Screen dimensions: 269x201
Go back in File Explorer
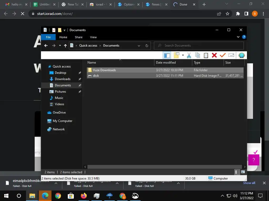point(46,46)
